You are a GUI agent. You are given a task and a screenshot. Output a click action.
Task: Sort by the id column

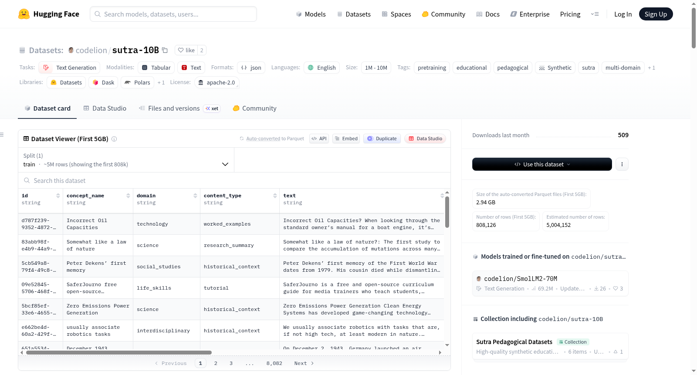tap(58, 196)
